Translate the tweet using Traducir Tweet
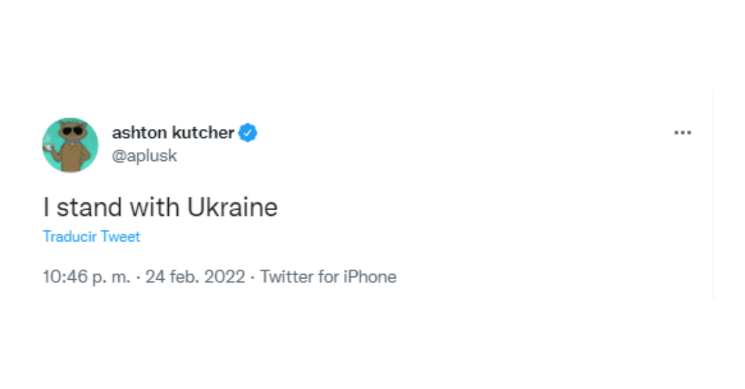 click(91, 236)
